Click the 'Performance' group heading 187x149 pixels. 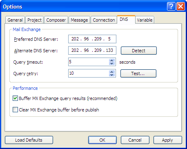(25, 88)
